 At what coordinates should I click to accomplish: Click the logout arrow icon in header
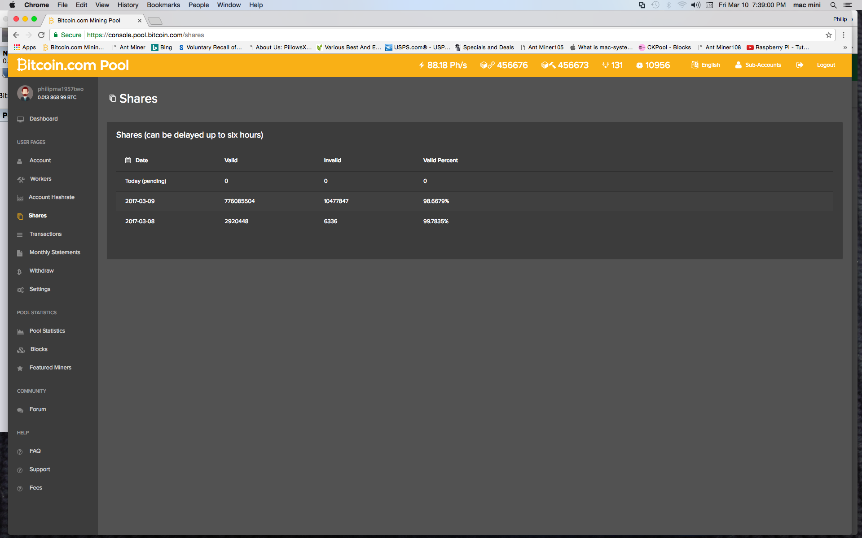click(800, 65)
